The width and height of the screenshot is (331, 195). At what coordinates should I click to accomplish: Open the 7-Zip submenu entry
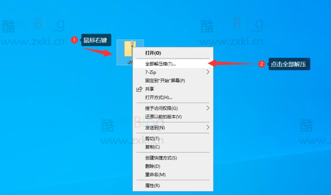pos(173,72)
